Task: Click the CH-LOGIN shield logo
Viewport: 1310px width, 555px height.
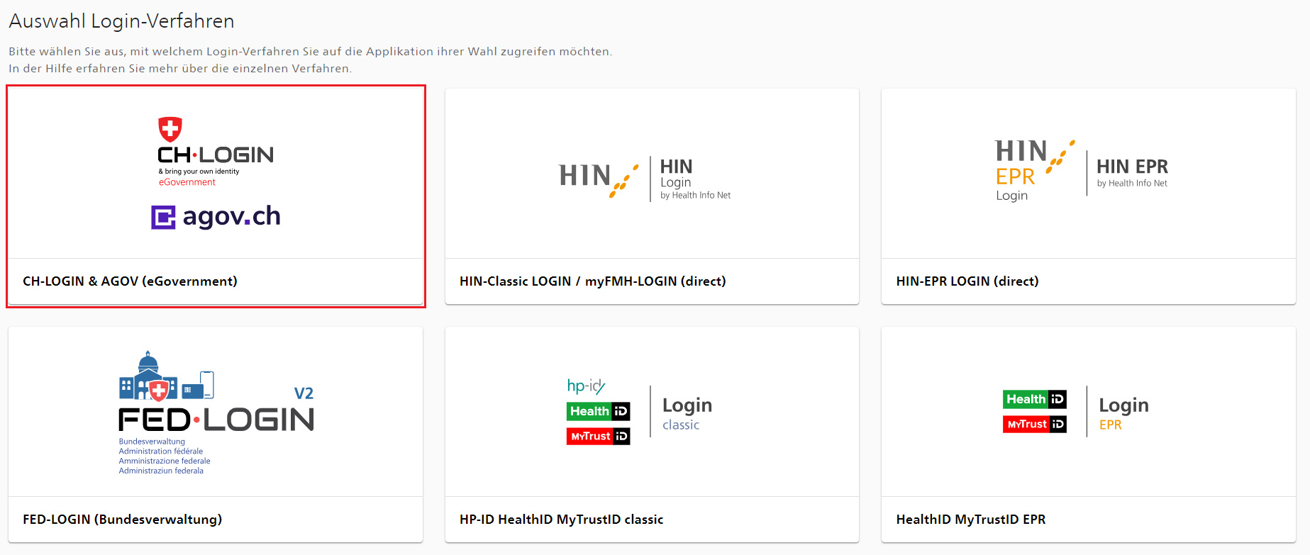Action: tap(170, 129)
